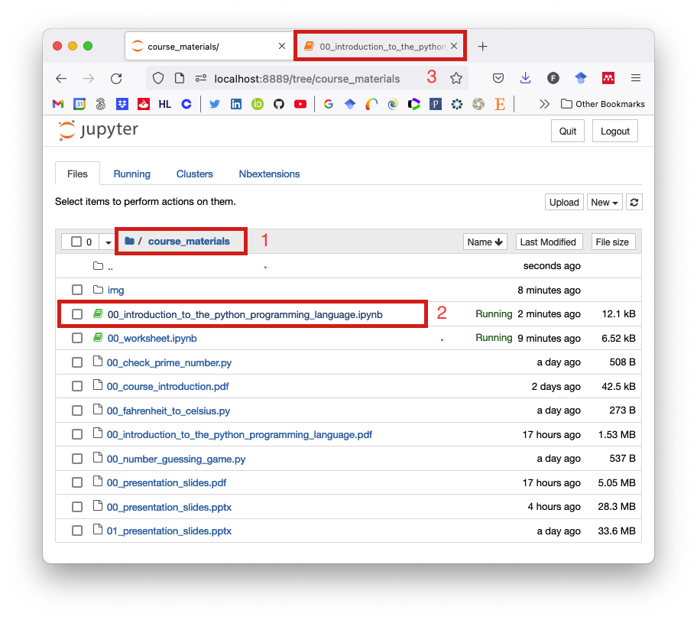
Task: Click the Upload button
Action: click(x=564, y=203)
